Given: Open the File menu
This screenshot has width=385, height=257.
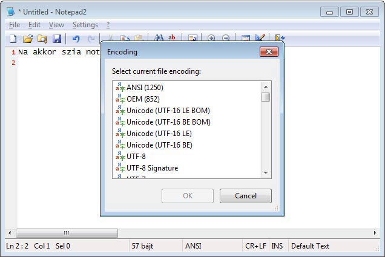Looking at the screenshot, I should pos(15,25).
